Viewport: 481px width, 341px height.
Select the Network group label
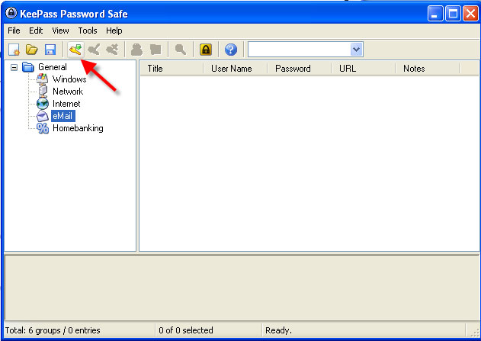tap(68, 92)
